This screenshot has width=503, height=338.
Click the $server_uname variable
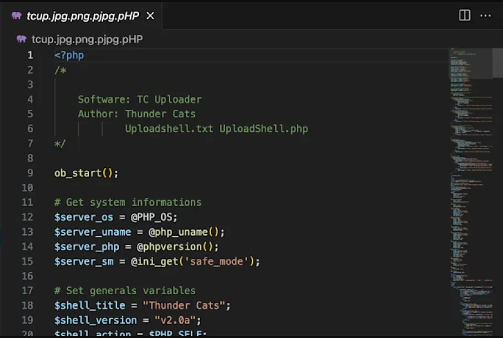[x=93, y=232]
